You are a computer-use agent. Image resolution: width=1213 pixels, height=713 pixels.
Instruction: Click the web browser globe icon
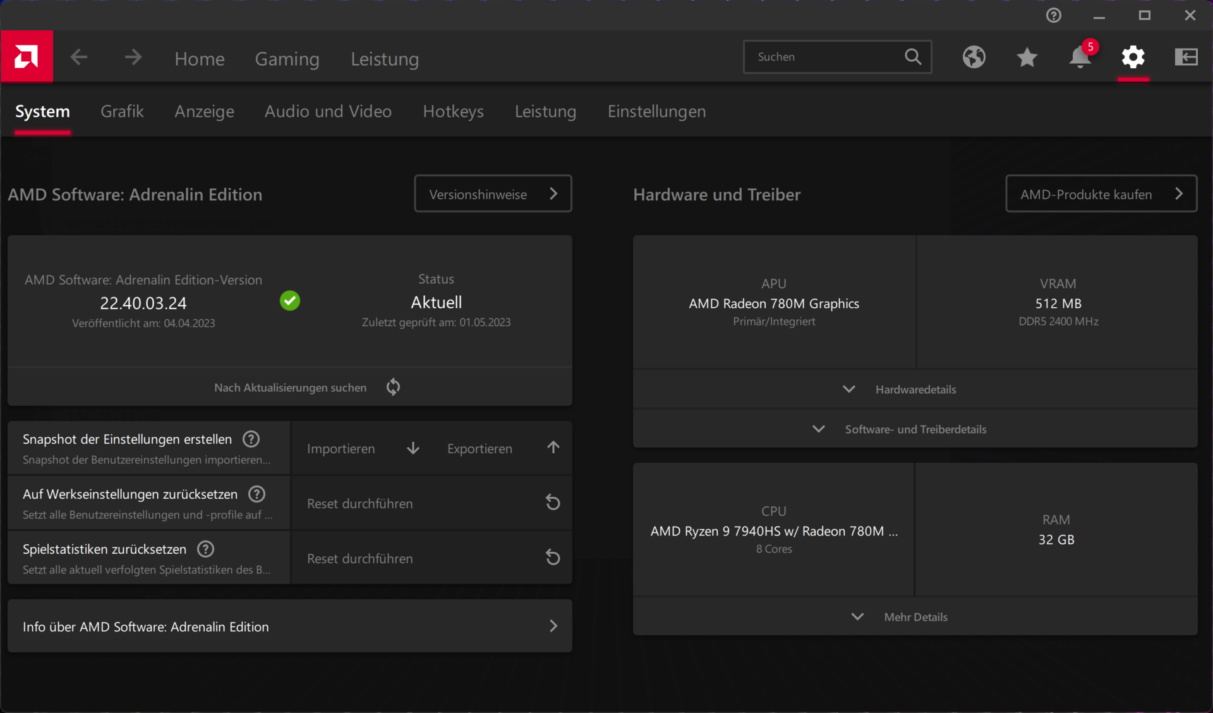pyautogui.click(x=974, y=58)
